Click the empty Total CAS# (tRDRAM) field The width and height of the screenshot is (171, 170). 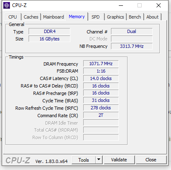[101, 130]
